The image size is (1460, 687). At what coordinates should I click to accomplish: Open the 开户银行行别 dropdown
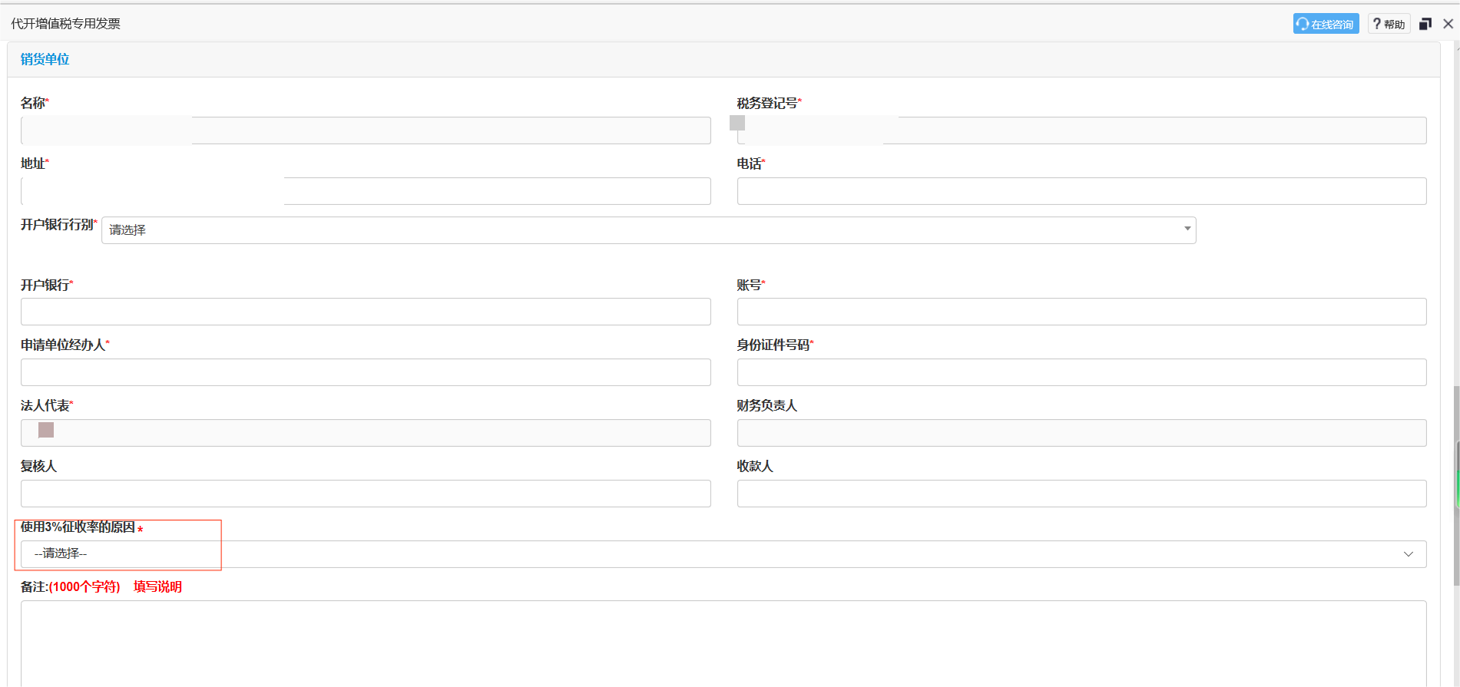coord(648,230)
